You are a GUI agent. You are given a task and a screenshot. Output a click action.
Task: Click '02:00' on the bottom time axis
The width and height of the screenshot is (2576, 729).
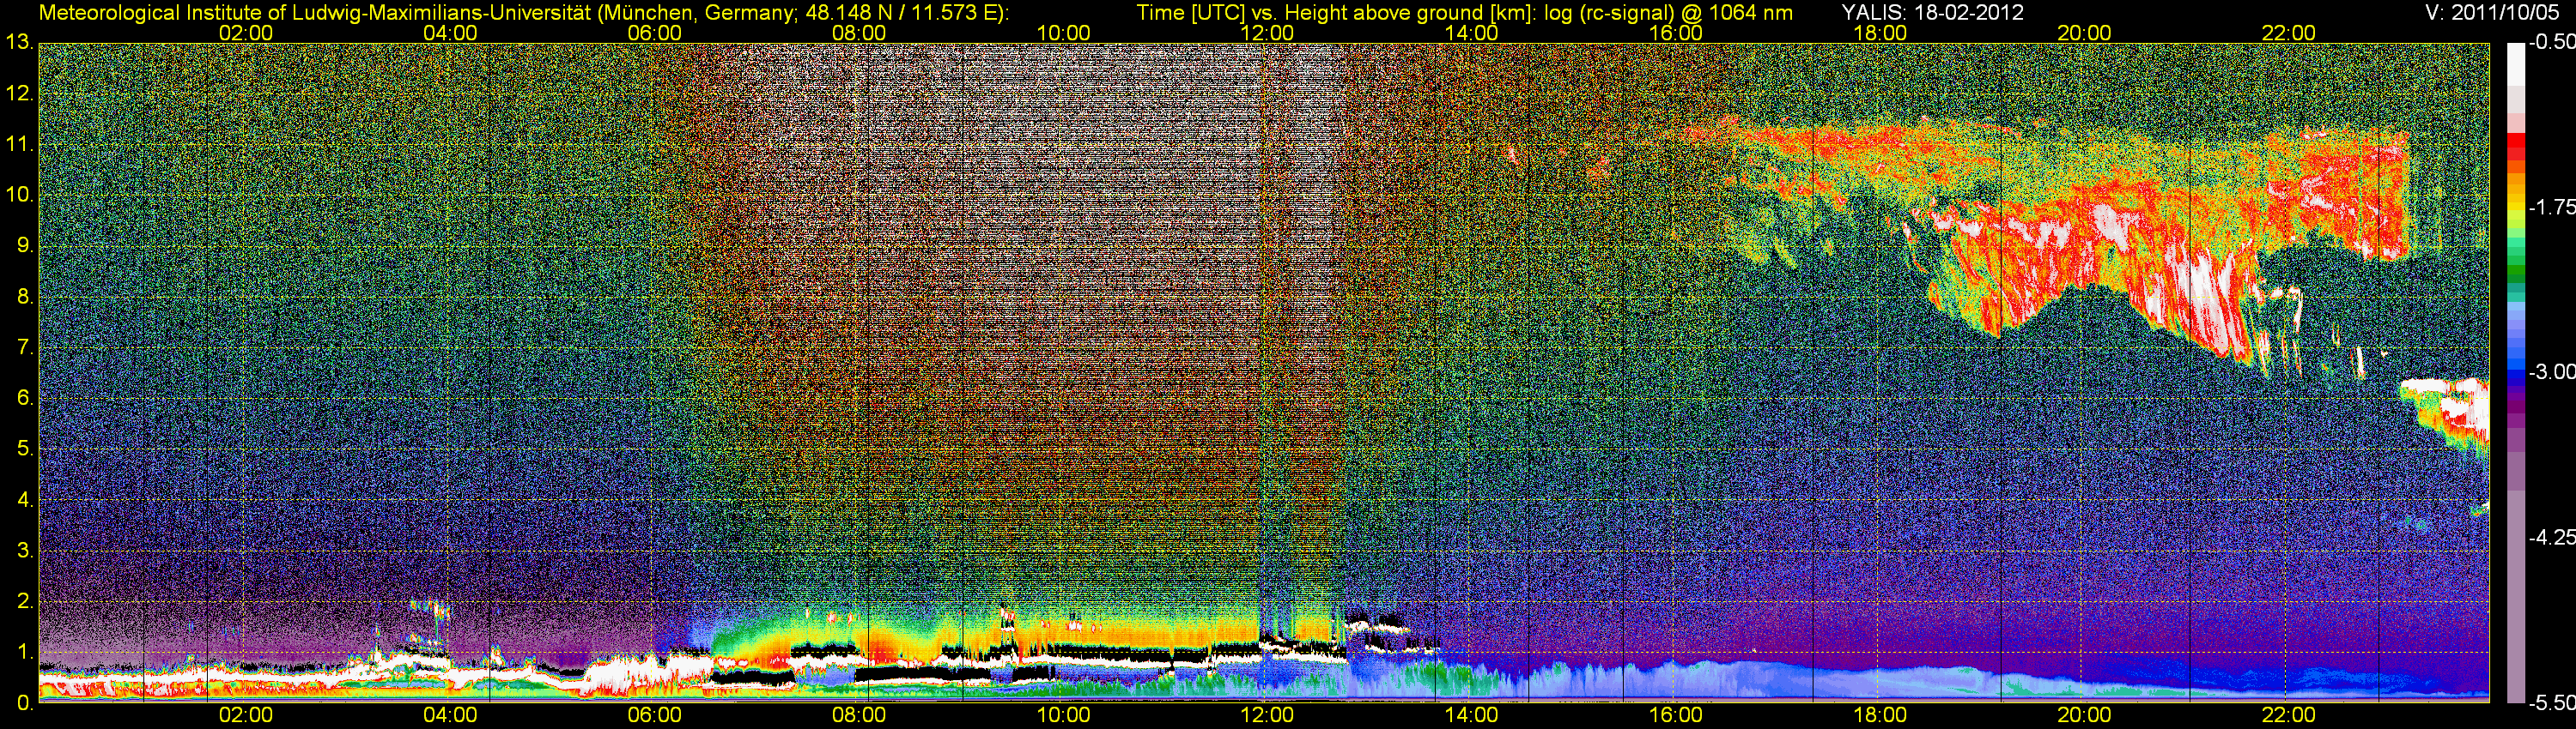point(246,715)
